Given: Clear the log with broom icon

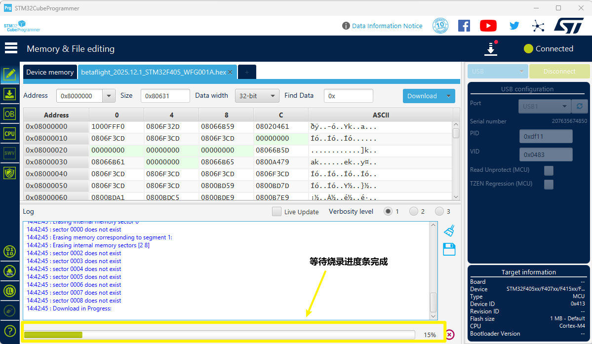Looking at the screenshot, I should tap(449, 230).
